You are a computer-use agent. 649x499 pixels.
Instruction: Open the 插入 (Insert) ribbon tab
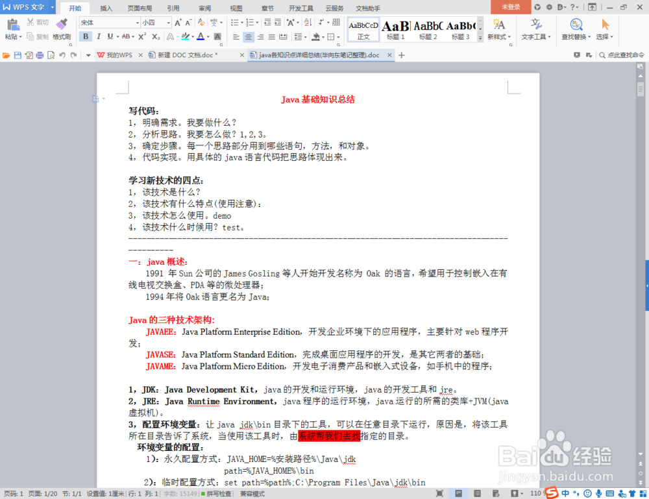tap(106, 8)
